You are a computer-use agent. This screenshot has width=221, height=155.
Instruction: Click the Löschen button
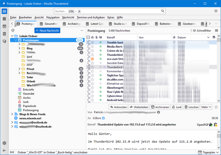191,107
